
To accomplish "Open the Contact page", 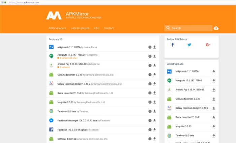I will (x=109, y=28).
